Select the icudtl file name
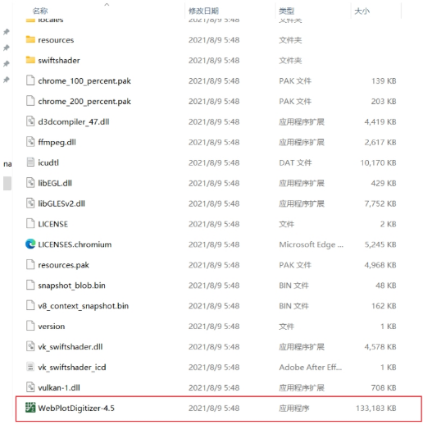Image resolution: width=423 pixels, height=425 pixels. click(x=48, y=162)
